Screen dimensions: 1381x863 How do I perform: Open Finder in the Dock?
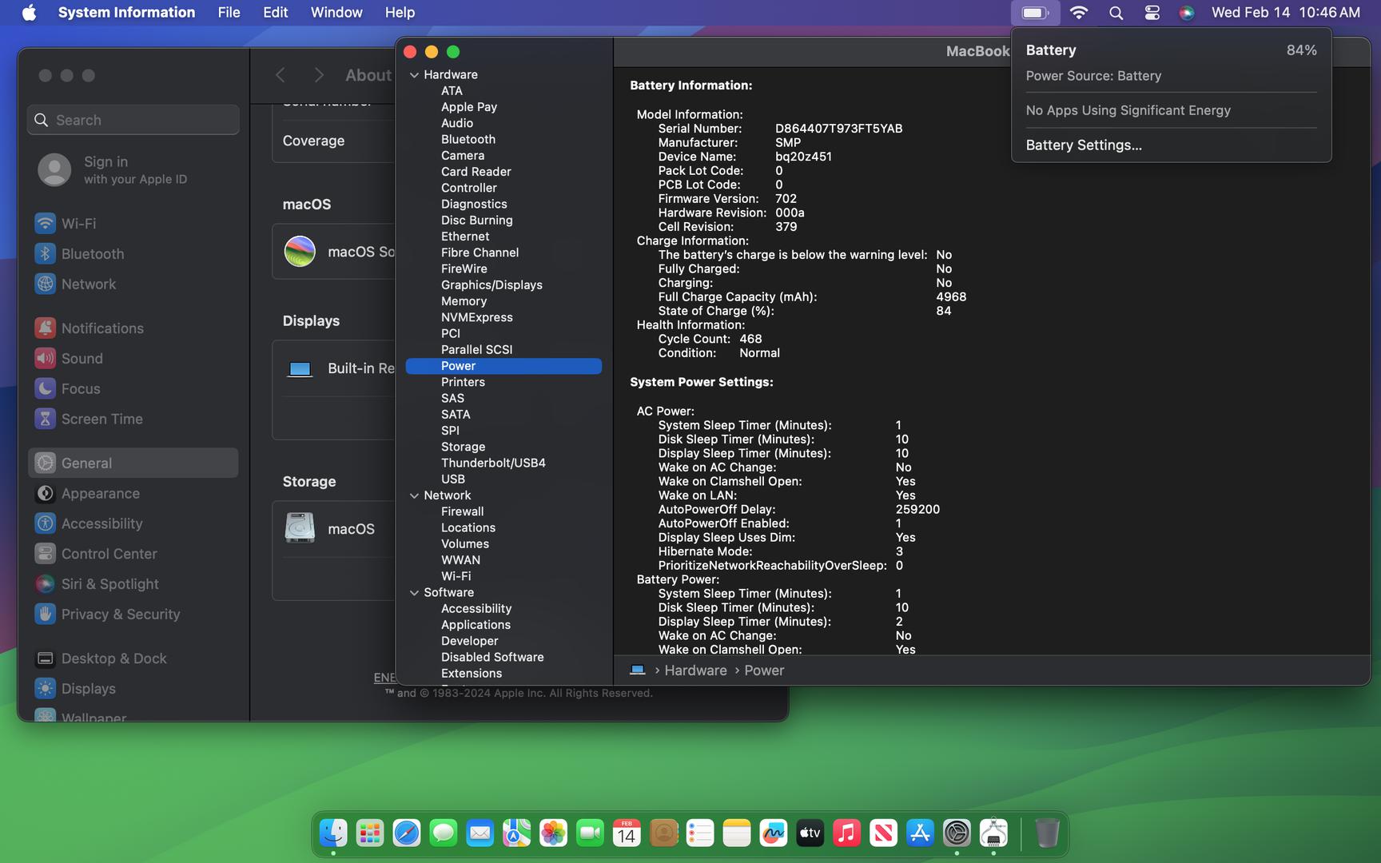click(333, 833)
